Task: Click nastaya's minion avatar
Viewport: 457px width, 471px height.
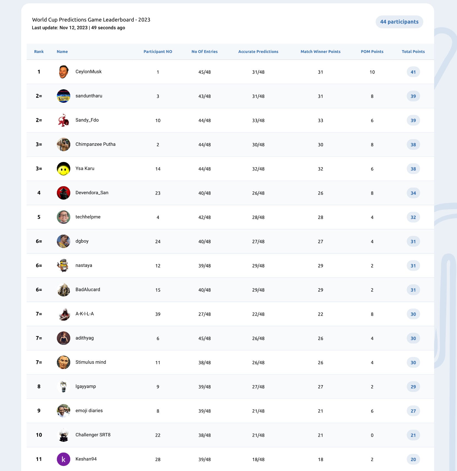Action: tap(64, 266)
